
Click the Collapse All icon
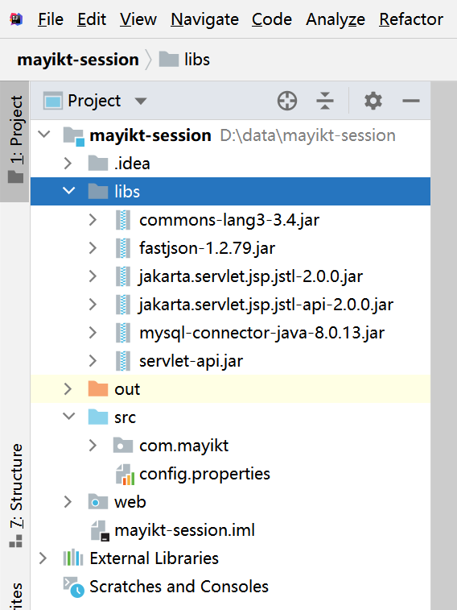(325, 102)
